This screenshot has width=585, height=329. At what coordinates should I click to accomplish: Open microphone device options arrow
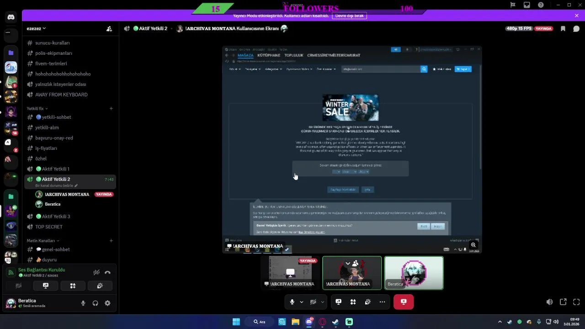(x=302, y=302)
